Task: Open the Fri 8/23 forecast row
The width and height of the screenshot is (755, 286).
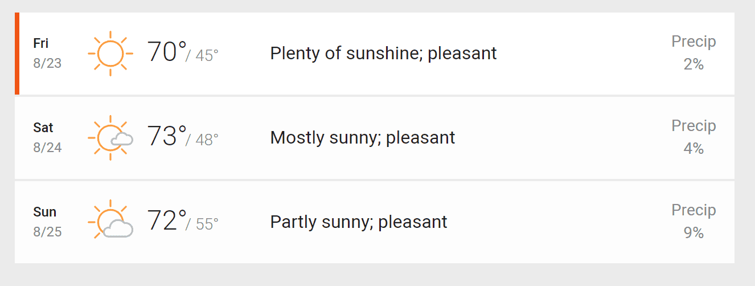Action: 375,54
